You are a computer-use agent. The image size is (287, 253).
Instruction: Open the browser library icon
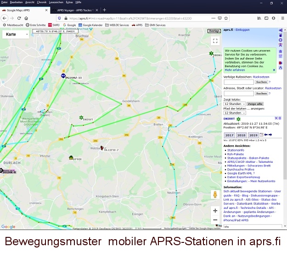coord(259,18)
